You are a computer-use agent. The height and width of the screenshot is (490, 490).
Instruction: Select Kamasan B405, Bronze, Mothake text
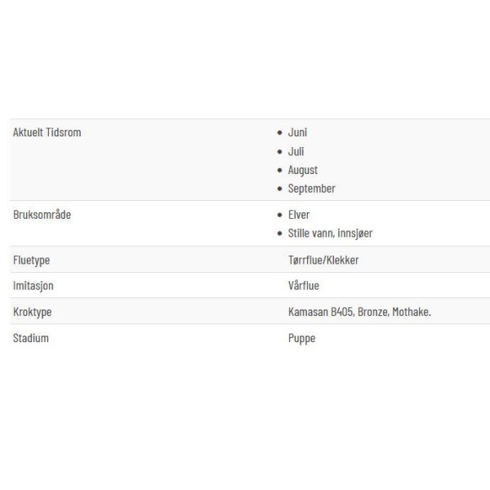tap(359, 312)
